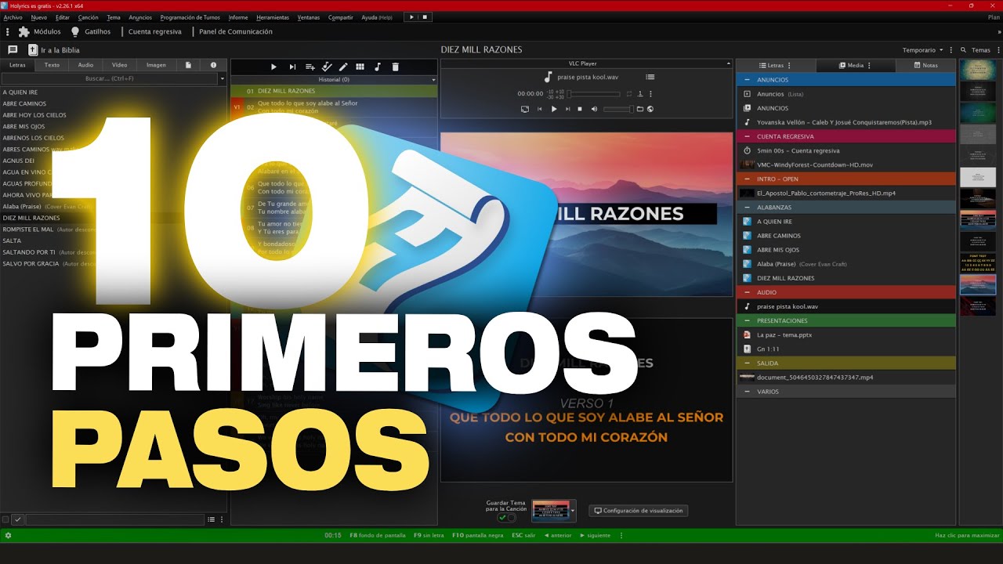Collapse the AUDIO section

pos(747,292)
